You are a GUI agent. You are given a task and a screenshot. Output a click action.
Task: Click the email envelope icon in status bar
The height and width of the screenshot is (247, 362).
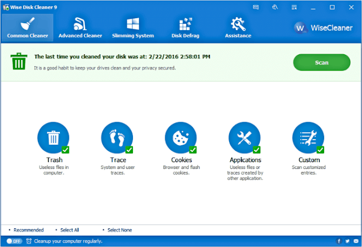pos(356,241)
